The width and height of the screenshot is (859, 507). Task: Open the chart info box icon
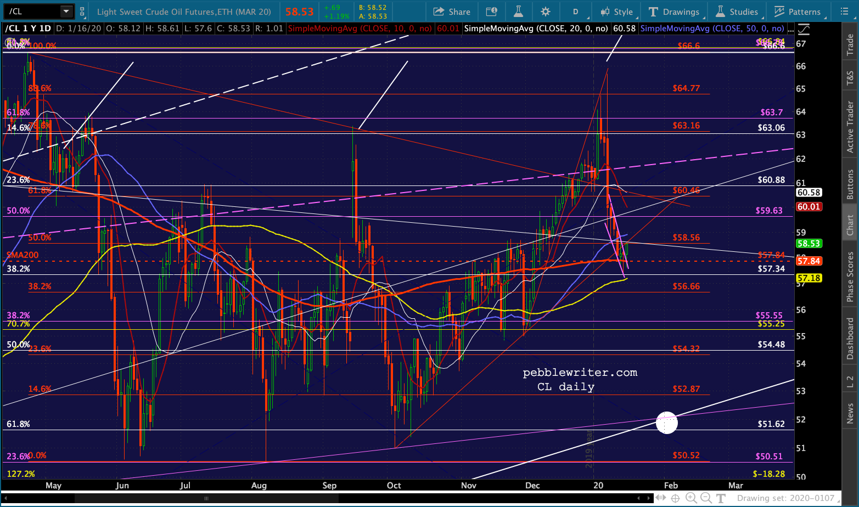(x=492, y=12)
